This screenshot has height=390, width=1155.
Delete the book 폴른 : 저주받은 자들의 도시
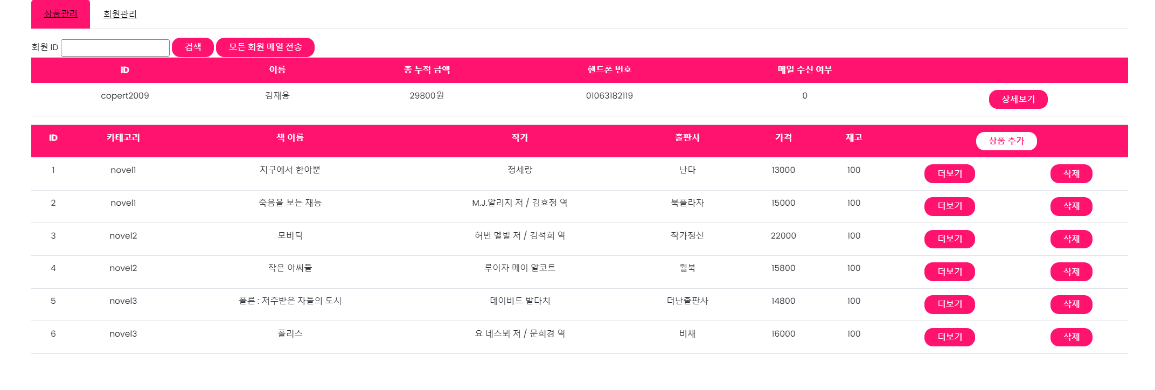(1071, 304)
